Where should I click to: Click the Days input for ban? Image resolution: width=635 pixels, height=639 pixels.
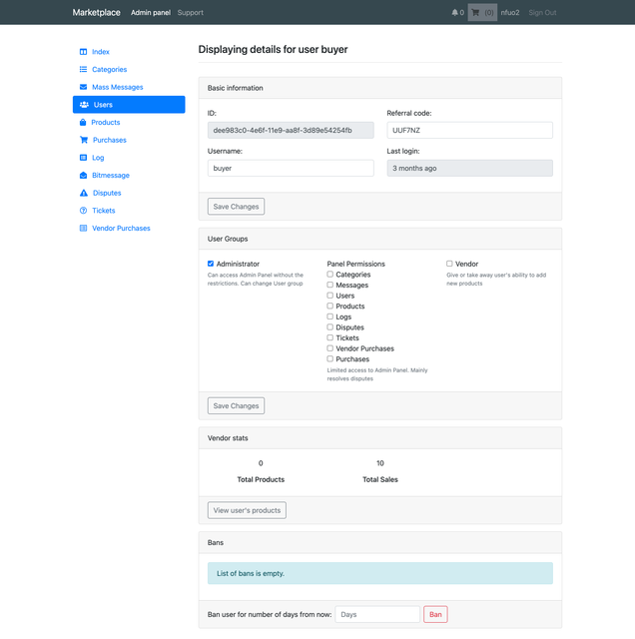(377, 615)
